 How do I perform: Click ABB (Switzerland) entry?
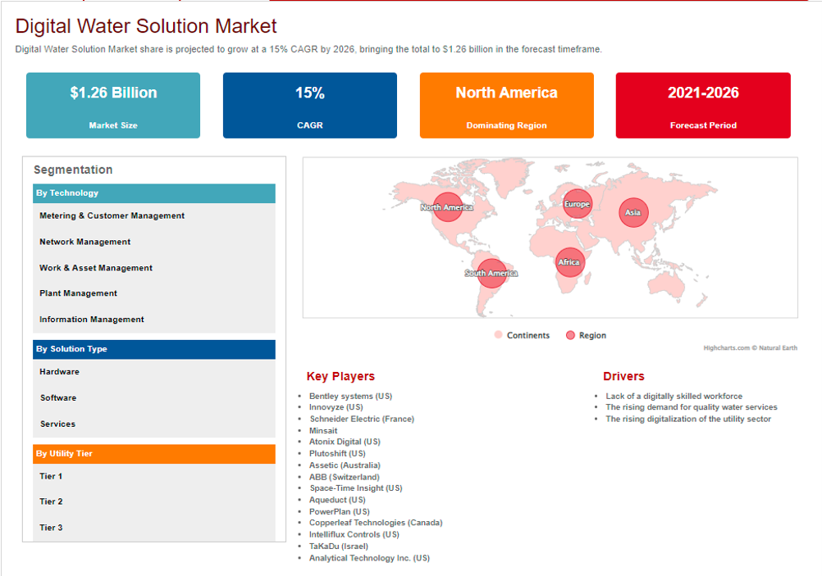coord(344,477)
